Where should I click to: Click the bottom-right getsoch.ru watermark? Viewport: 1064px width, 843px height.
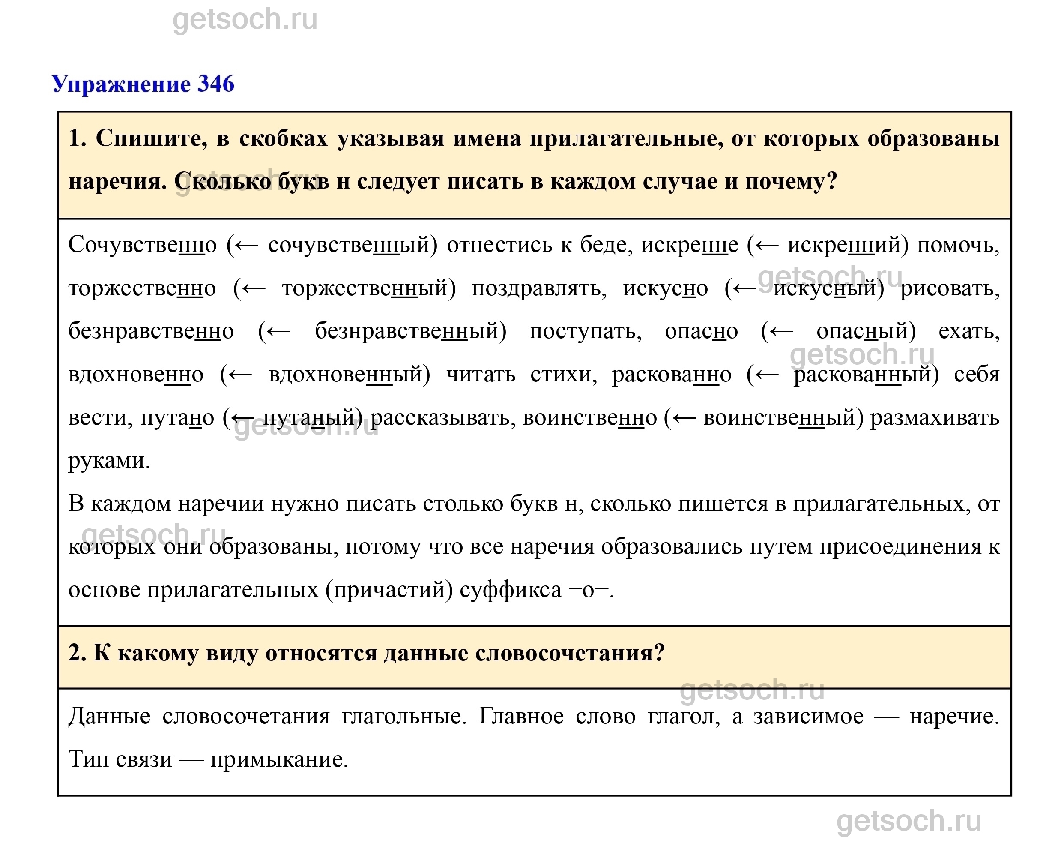(x=909, y=822)
